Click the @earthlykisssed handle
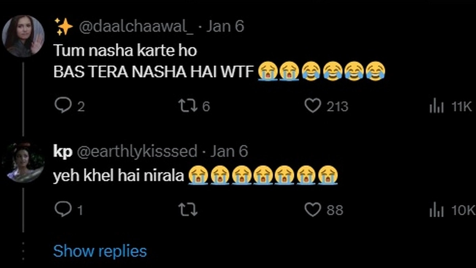476x268 pixels. (136, 151)
